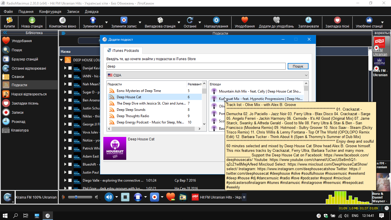Click the record button in bottom player bar

pos(154,197)
